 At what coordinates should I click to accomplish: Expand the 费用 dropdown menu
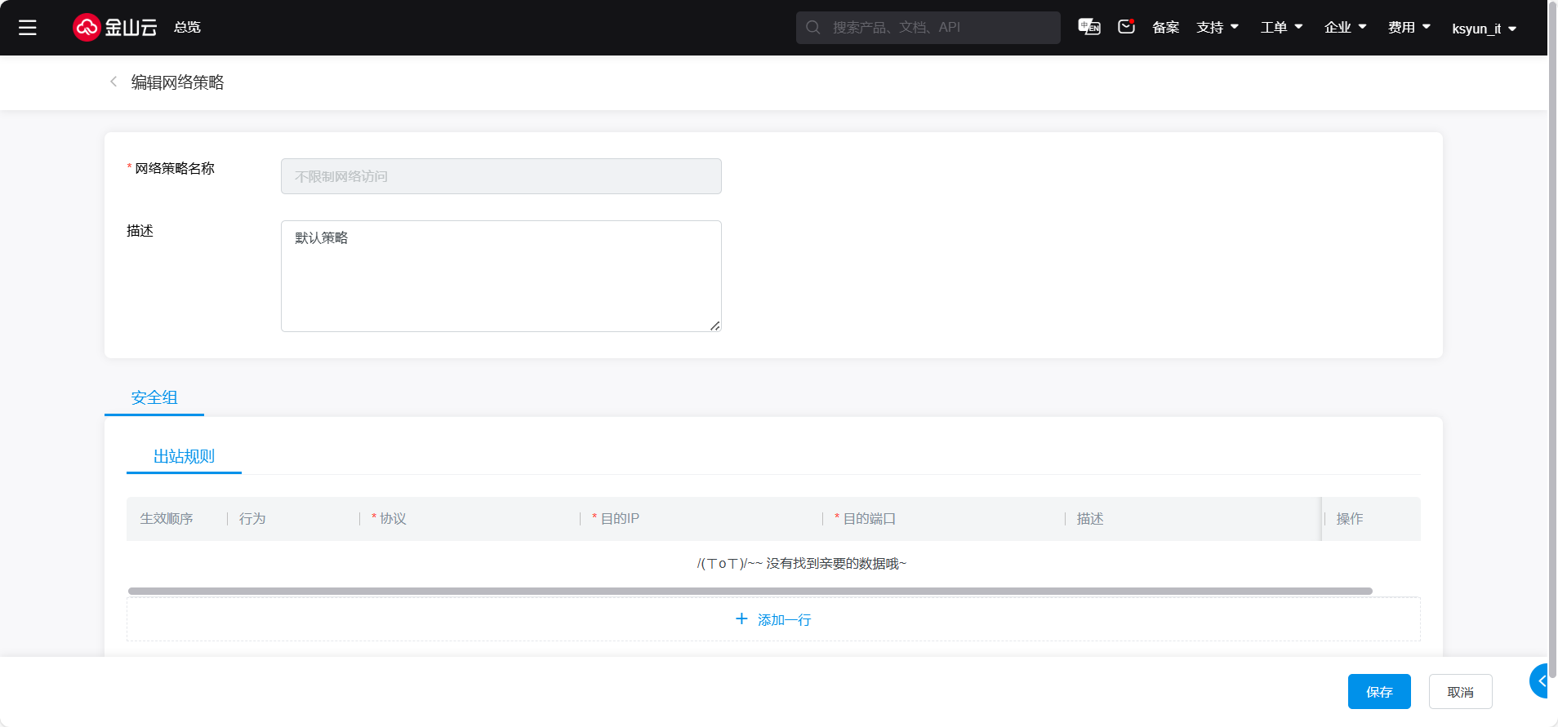coord(1409,28)
